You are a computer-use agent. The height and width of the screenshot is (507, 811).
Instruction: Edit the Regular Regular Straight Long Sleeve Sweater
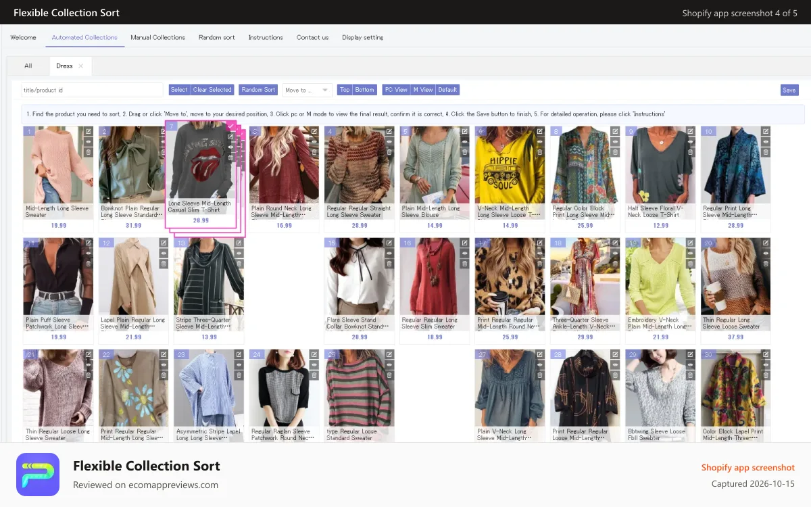tap(389, 131)
